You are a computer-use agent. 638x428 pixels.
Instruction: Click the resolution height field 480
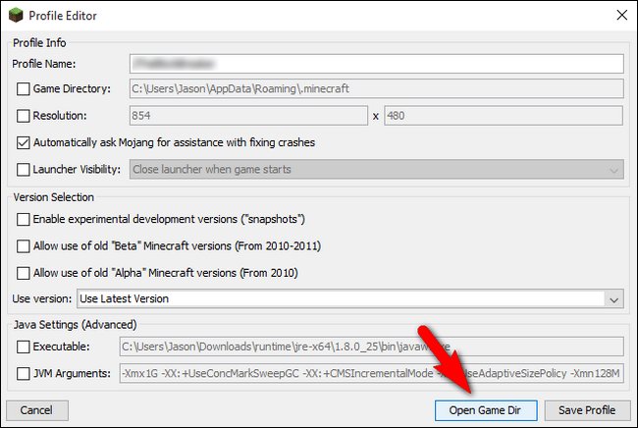coord(504,116)
